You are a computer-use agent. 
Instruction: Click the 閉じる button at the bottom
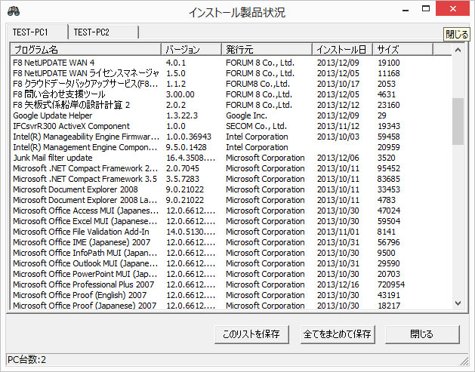coord(422,334)
